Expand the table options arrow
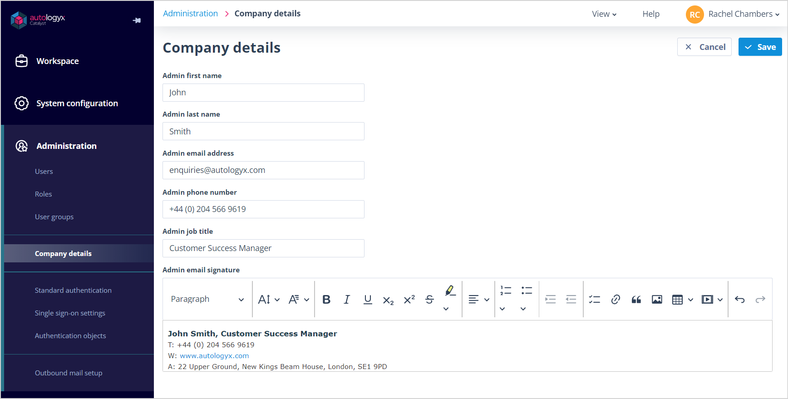 point(690,300)
